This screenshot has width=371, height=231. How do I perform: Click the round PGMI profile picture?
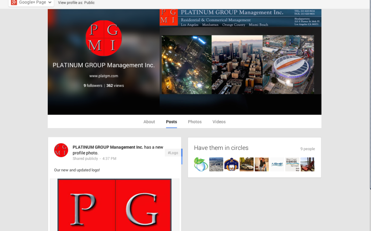point(104,38)
